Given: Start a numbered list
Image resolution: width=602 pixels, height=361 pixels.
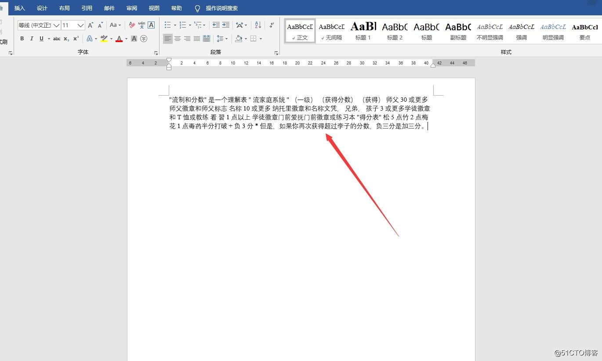Looking at the screenshot, I should click(x=183, y=25).
